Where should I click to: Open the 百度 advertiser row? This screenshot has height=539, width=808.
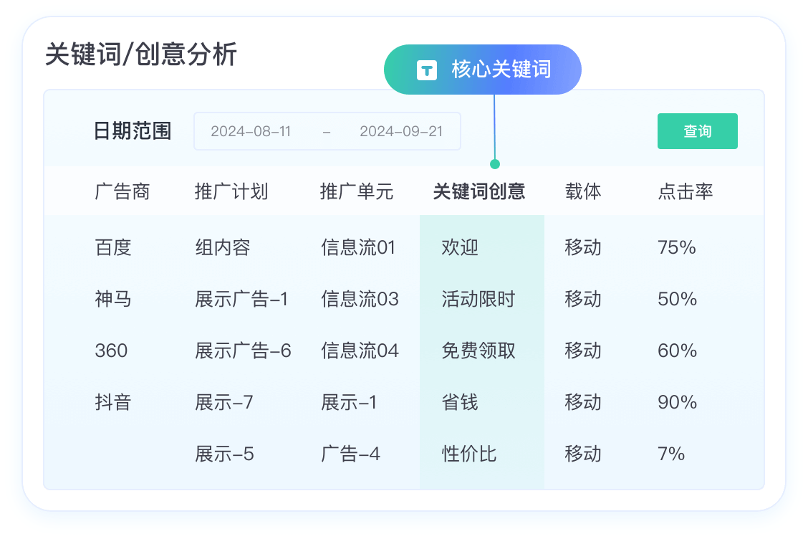(113, 247)
